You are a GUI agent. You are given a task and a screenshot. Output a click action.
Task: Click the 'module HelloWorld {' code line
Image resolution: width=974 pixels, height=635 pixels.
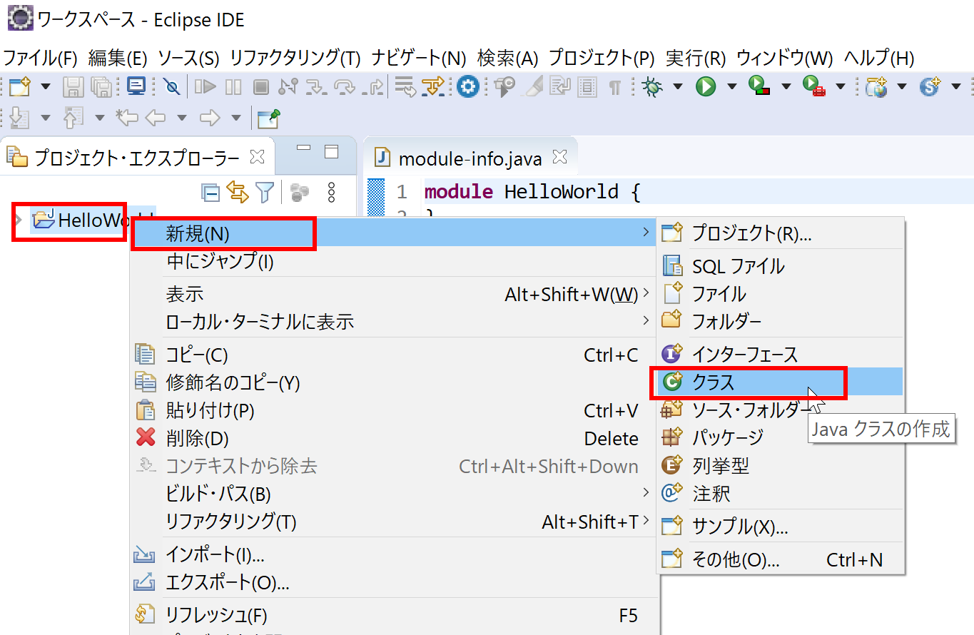[x=533, y=191]
